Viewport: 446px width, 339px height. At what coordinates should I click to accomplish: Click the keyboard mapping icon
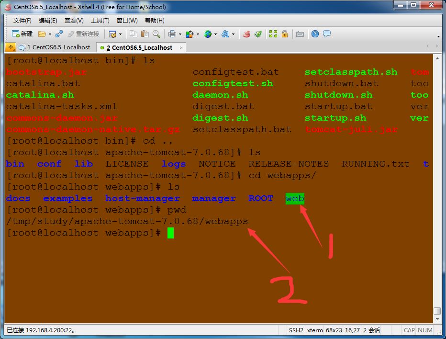pos(300,34)
